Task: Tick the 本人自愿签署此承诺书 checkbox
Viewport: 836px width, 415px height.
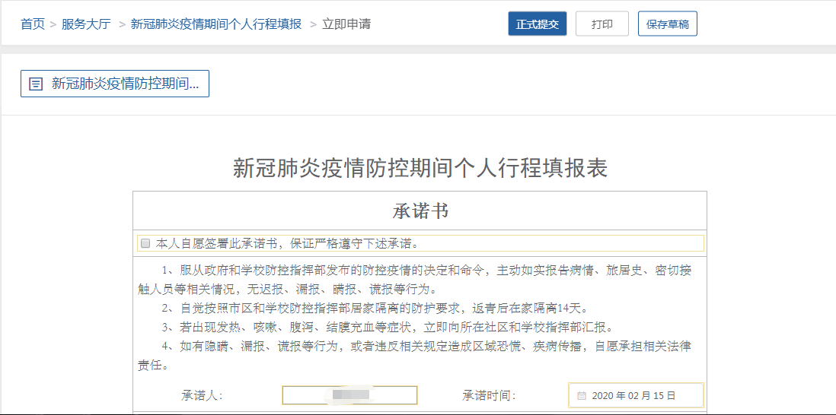Action: [x=145, y=244]
